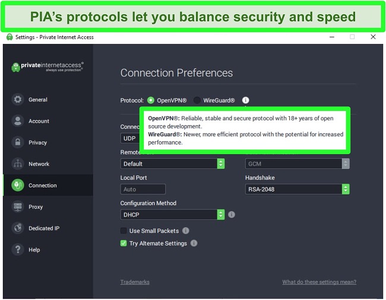
Task: Click the PIA robot logo in title bar
Action: point(10,37)
